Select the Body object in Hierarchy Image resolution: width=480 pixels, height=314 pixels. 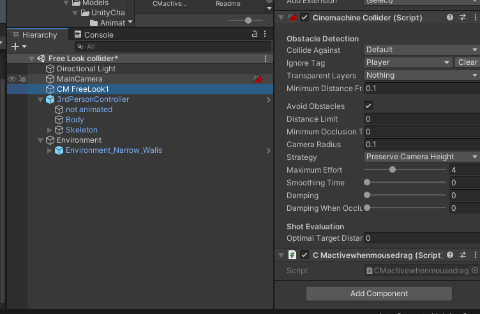pyautogui.click(x=75, y=120)
